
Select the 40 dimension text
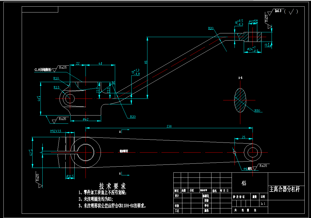click(x=100, y=63)
